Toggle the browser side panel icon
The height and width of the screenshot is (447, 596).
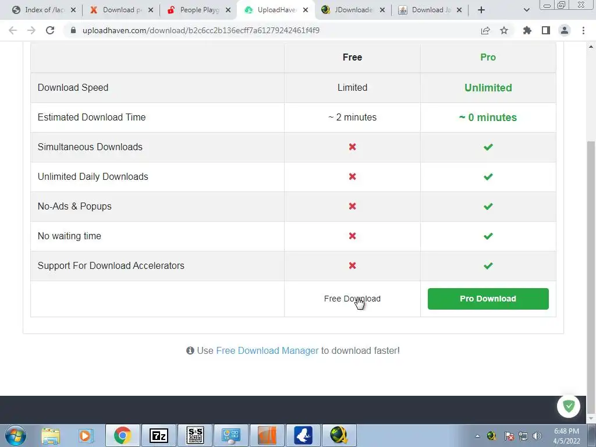[x=546, y=30]
